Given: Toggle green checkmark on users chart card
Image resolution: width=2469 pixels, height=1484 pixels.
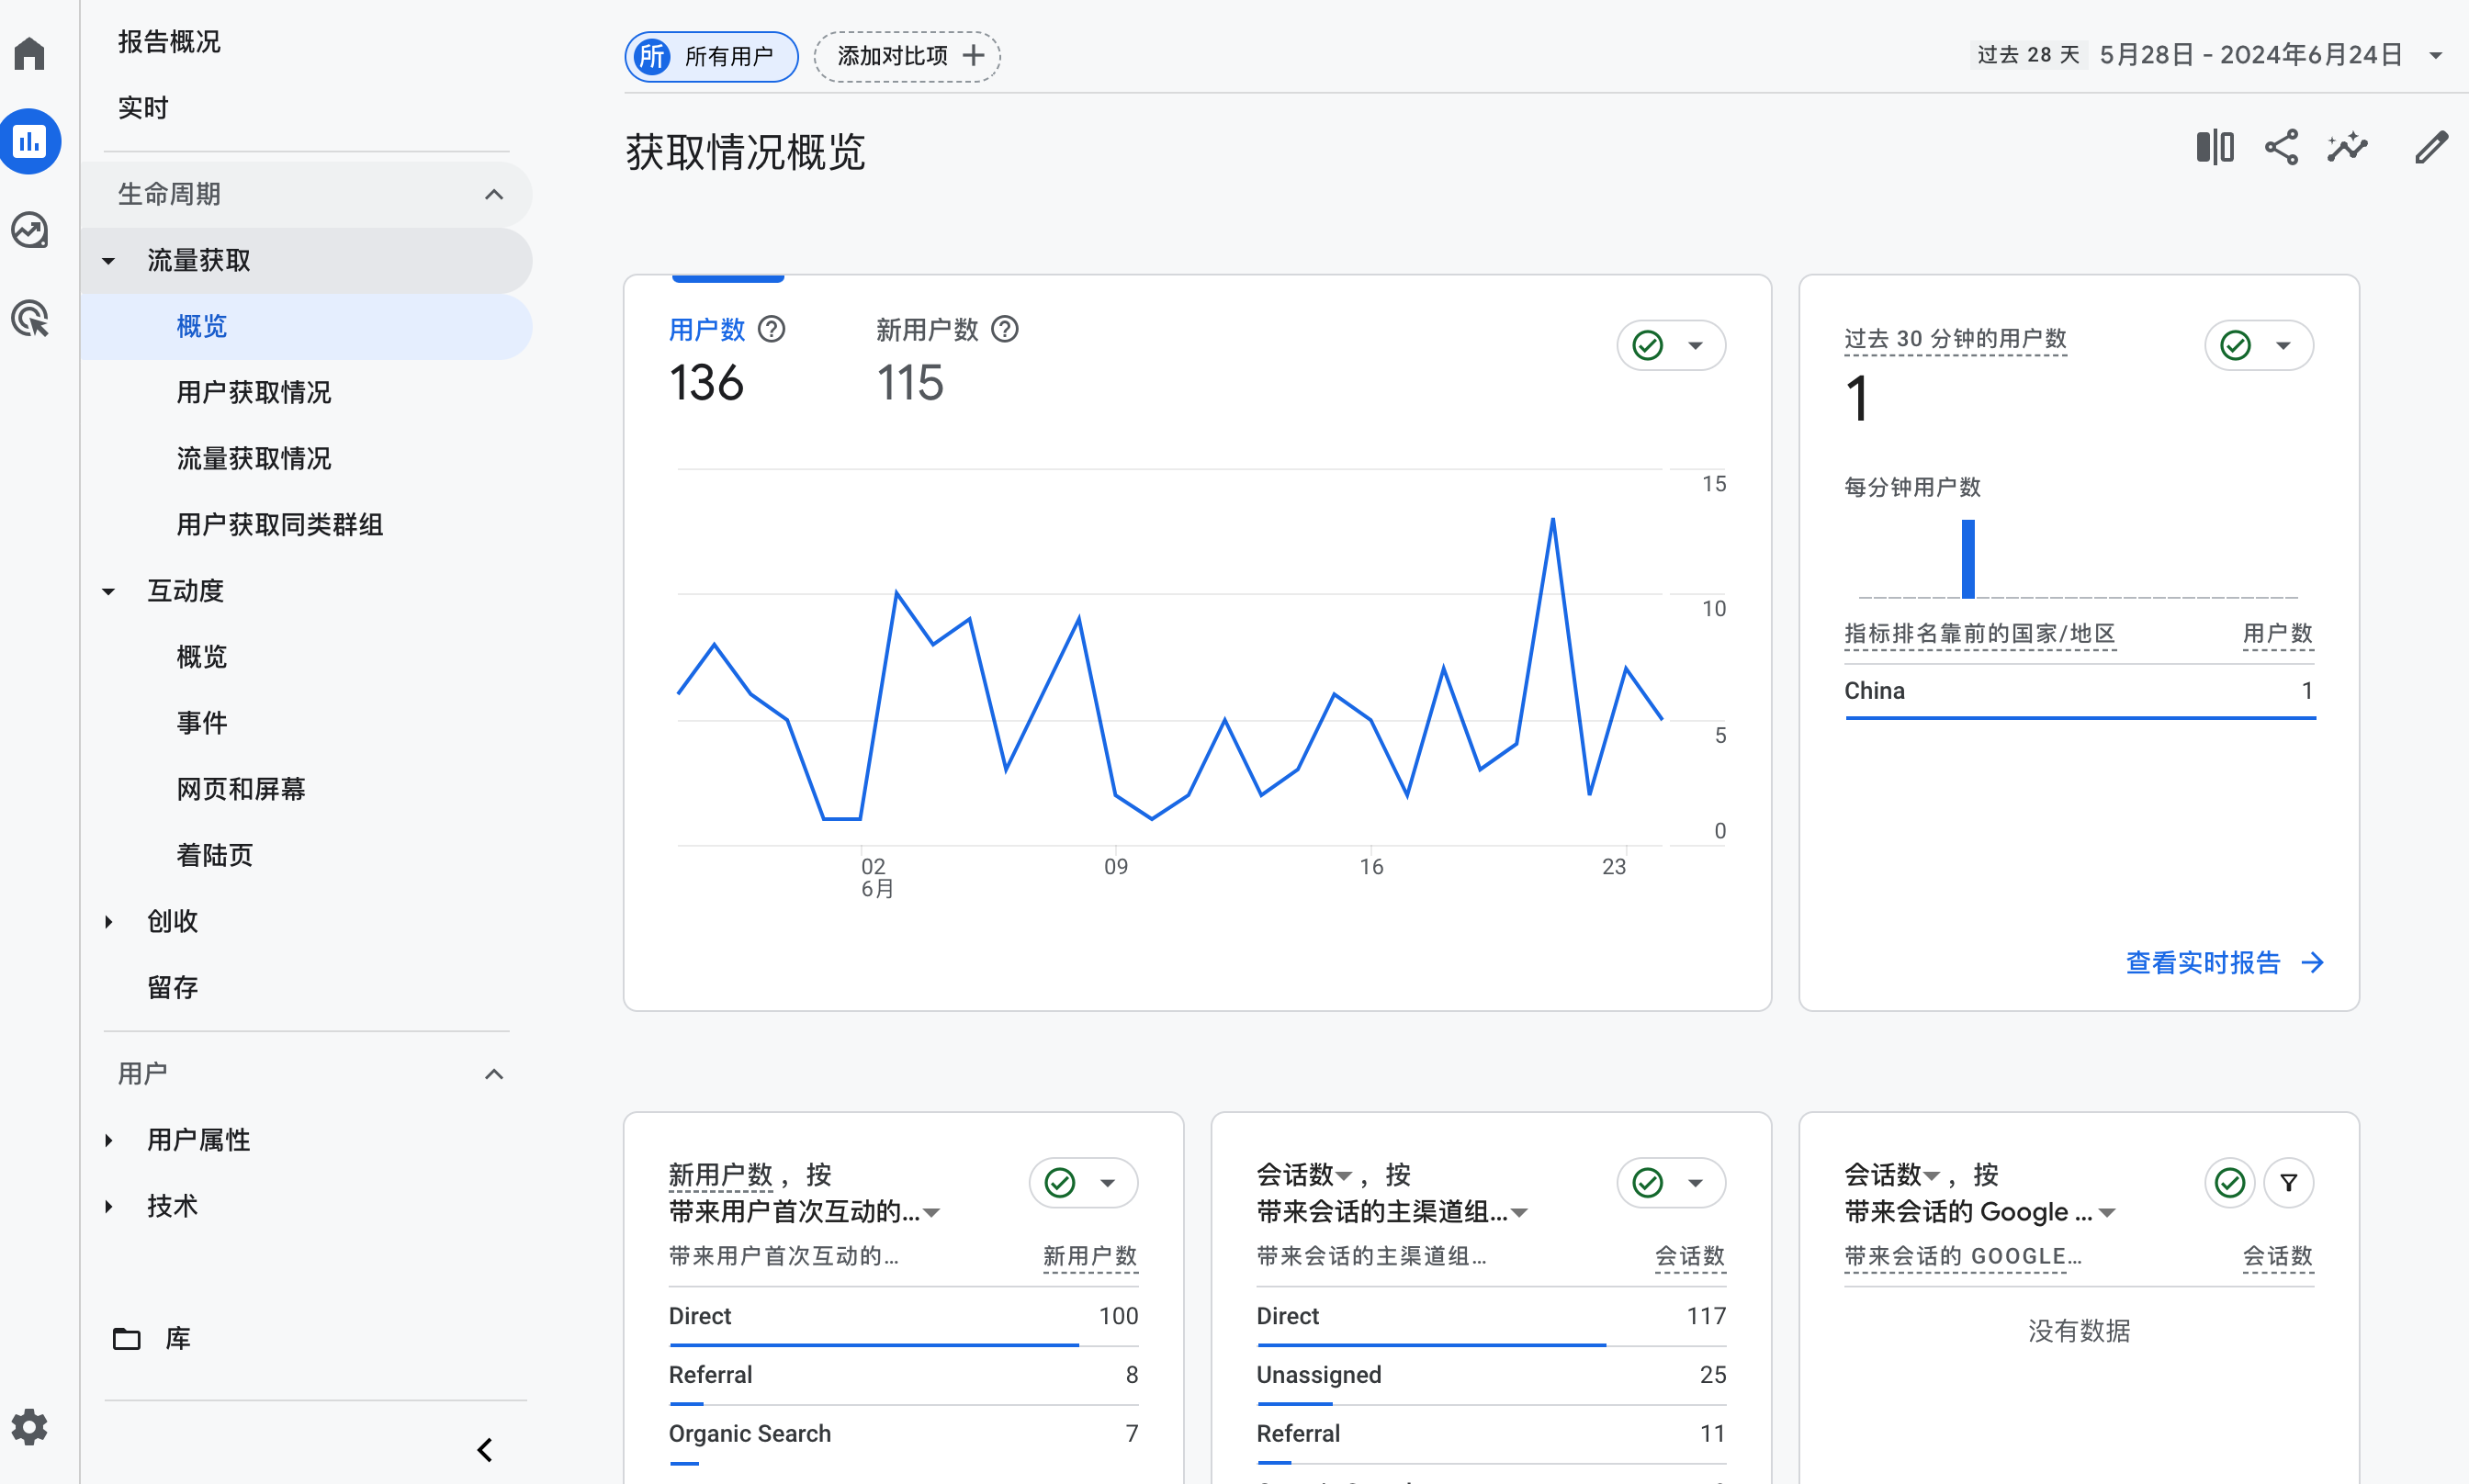Looking at the screenshot, I should click(x=1648, y=346).
